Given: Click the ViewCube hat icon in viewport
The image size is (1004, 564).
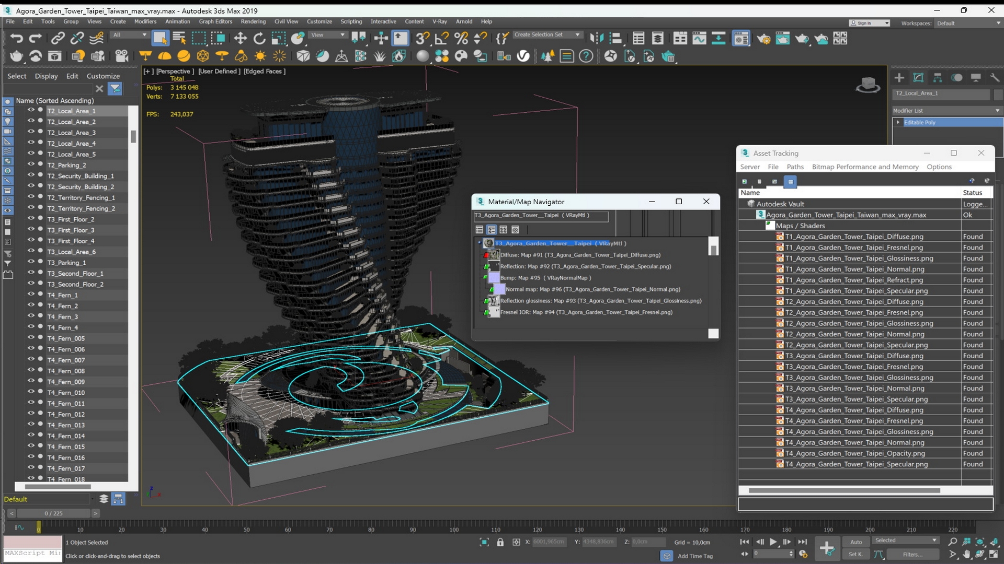Looking at the screenshot, I should point(868,85).
